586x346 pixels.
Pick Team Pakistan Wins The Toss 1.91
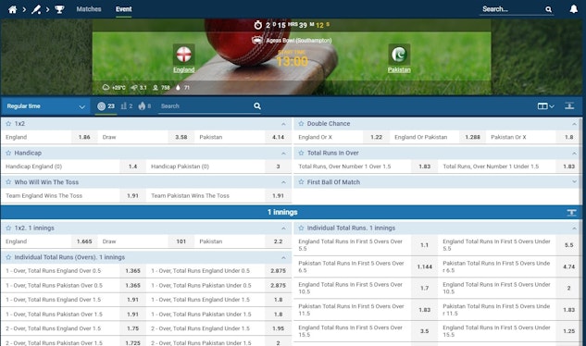point(278,195)
